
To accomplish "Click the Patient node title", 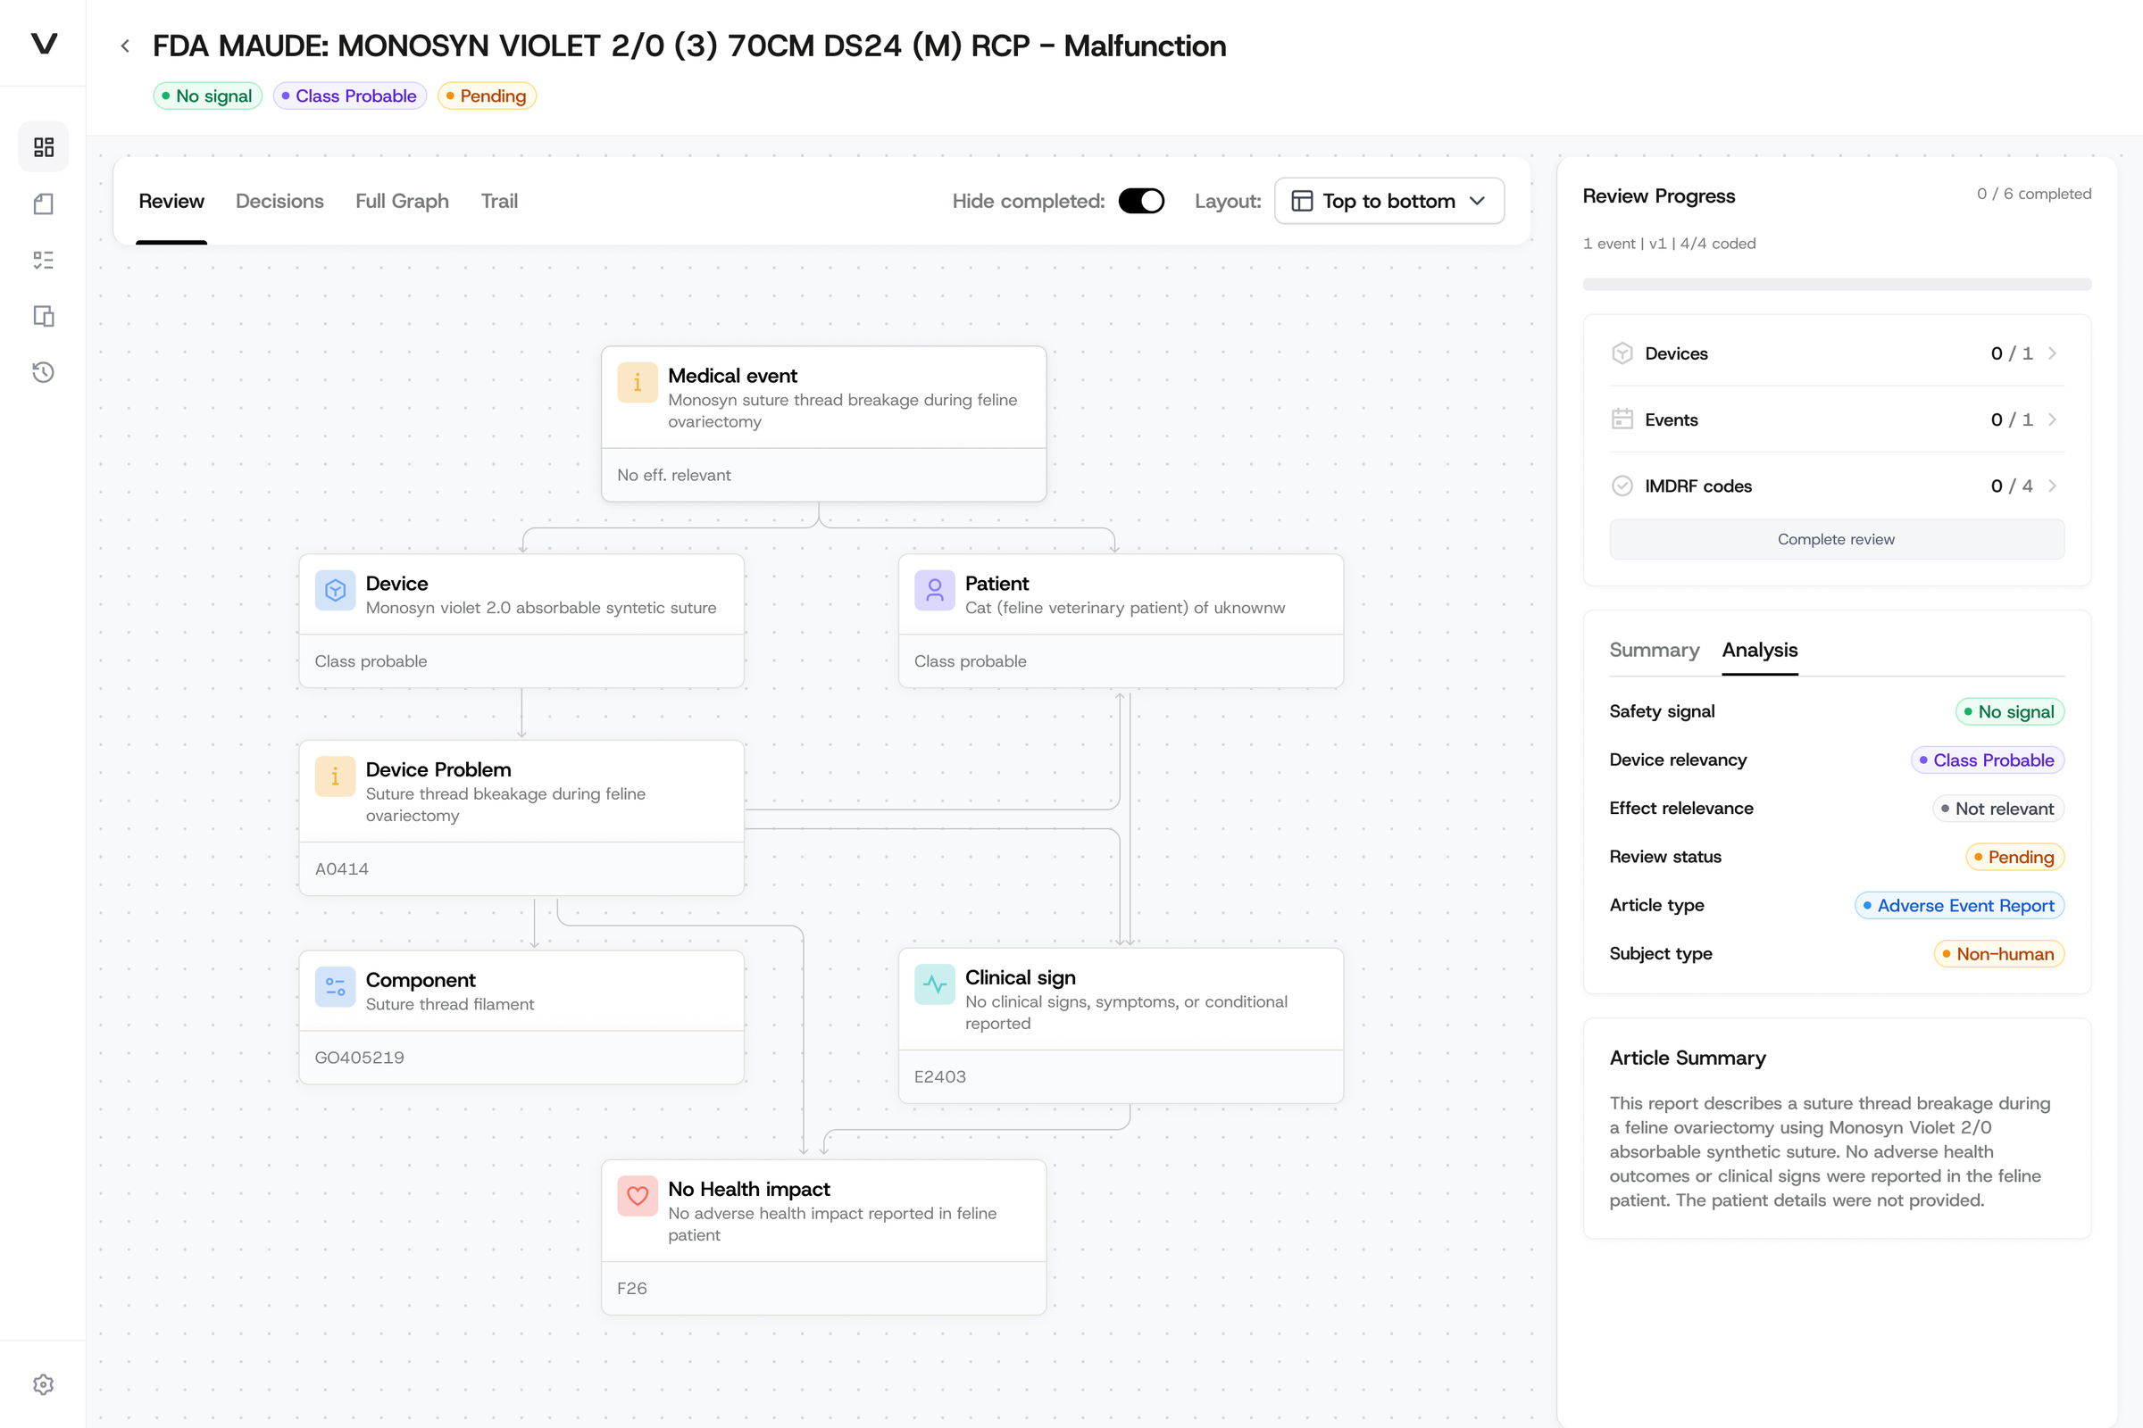I will (x=996, y=584).
